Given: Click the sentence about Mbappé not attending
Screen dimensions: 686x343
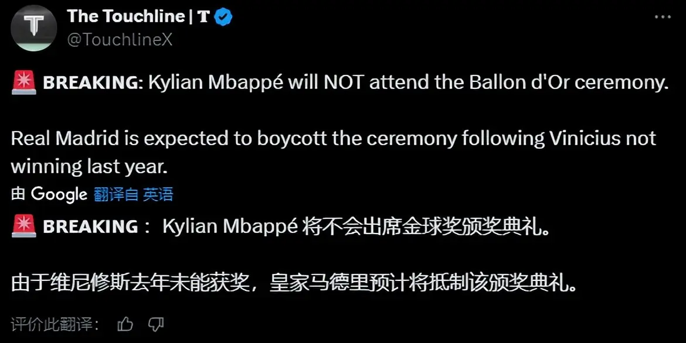Looking at the screenshot, I should (408, 84).
